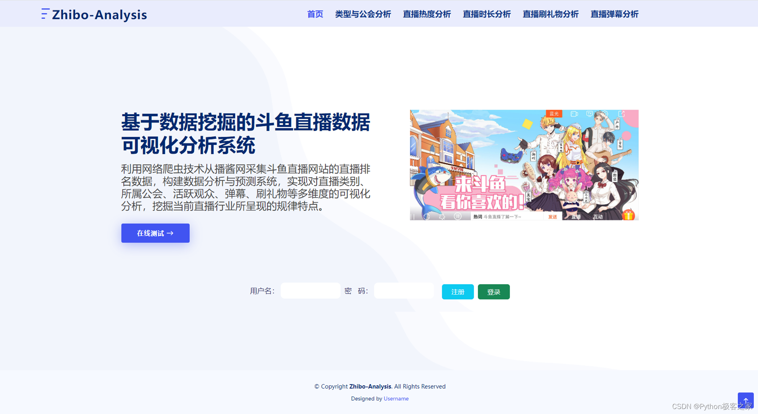Viewport: 758px width, 414px height.
Task: Switch to 直播时长分析 page
Action: click(486, 14)
